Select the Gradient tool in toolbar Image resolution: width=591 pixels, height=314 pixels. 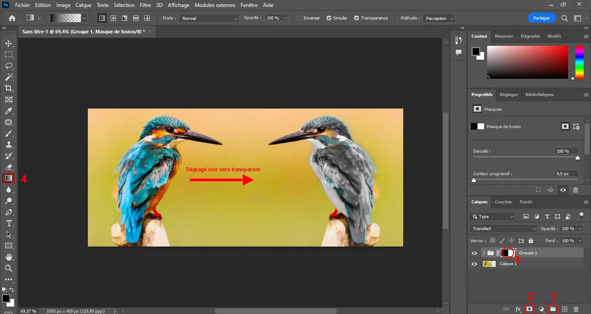pyautogui.click(x=9, y=178)
